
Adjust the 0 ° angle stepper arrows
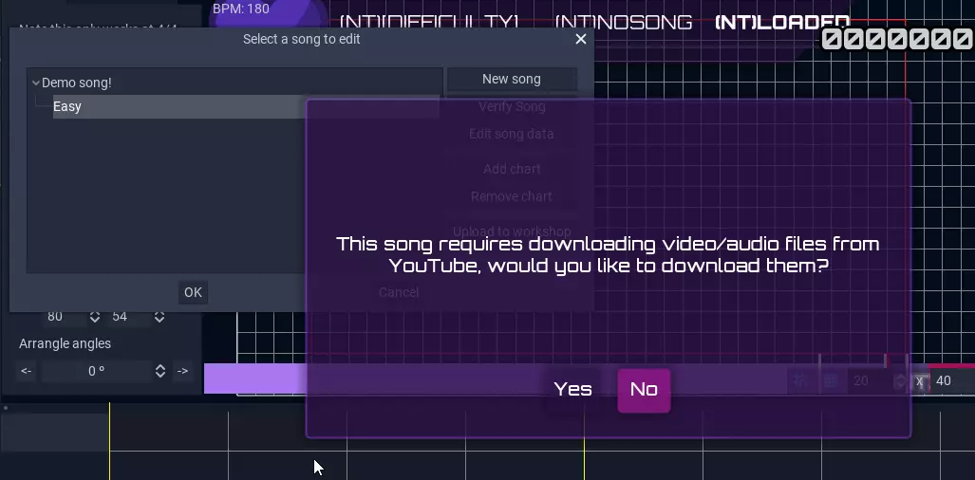[160, 371]
